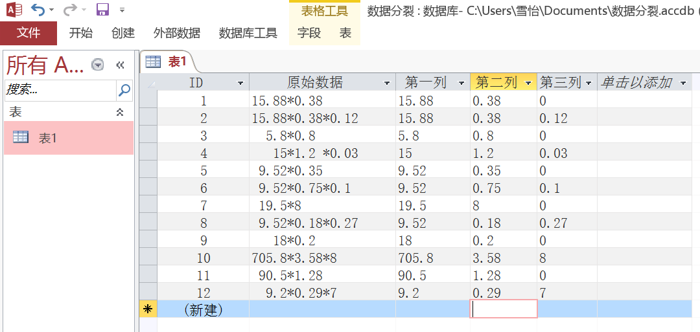Select row 10 via its row selector
This screenshot has height=332, width=700.
[148, 258]
